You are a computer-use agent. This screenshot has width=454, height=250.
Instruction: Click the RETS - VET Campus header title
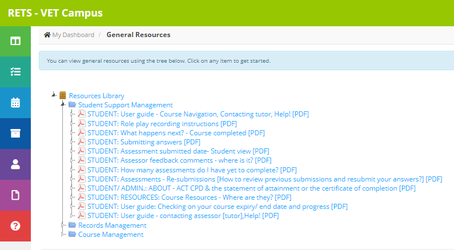(55, 13)
